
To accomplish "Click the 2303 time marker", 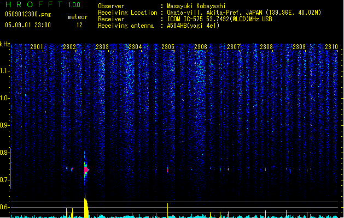I will 102,46.
